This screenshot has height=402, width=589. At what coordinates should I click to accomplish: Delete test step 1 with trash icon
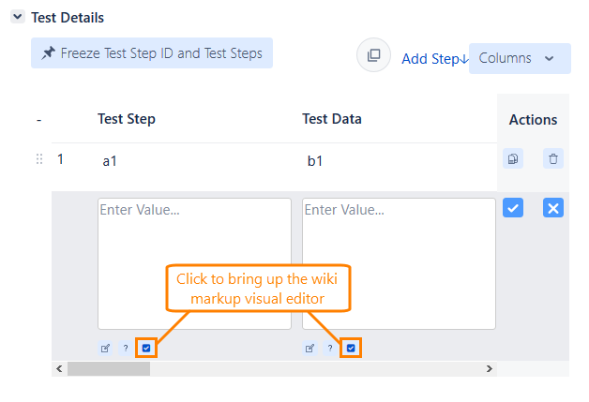click(553, 158)
